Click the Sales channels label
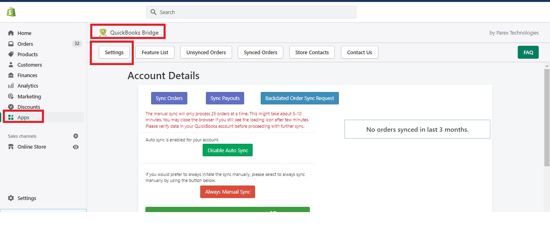 pos(22,136)
